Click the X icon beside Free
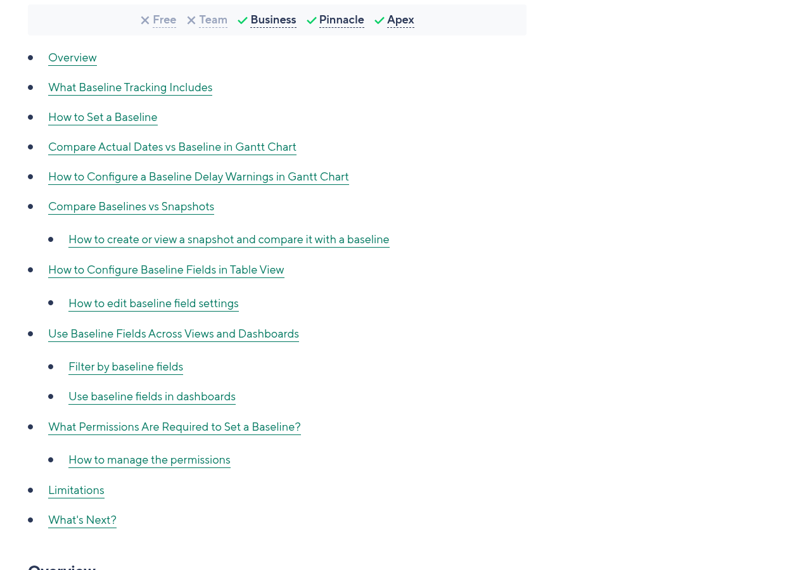Image resolution: width=811 pixels, height=570 pixels. coord(145,21)
